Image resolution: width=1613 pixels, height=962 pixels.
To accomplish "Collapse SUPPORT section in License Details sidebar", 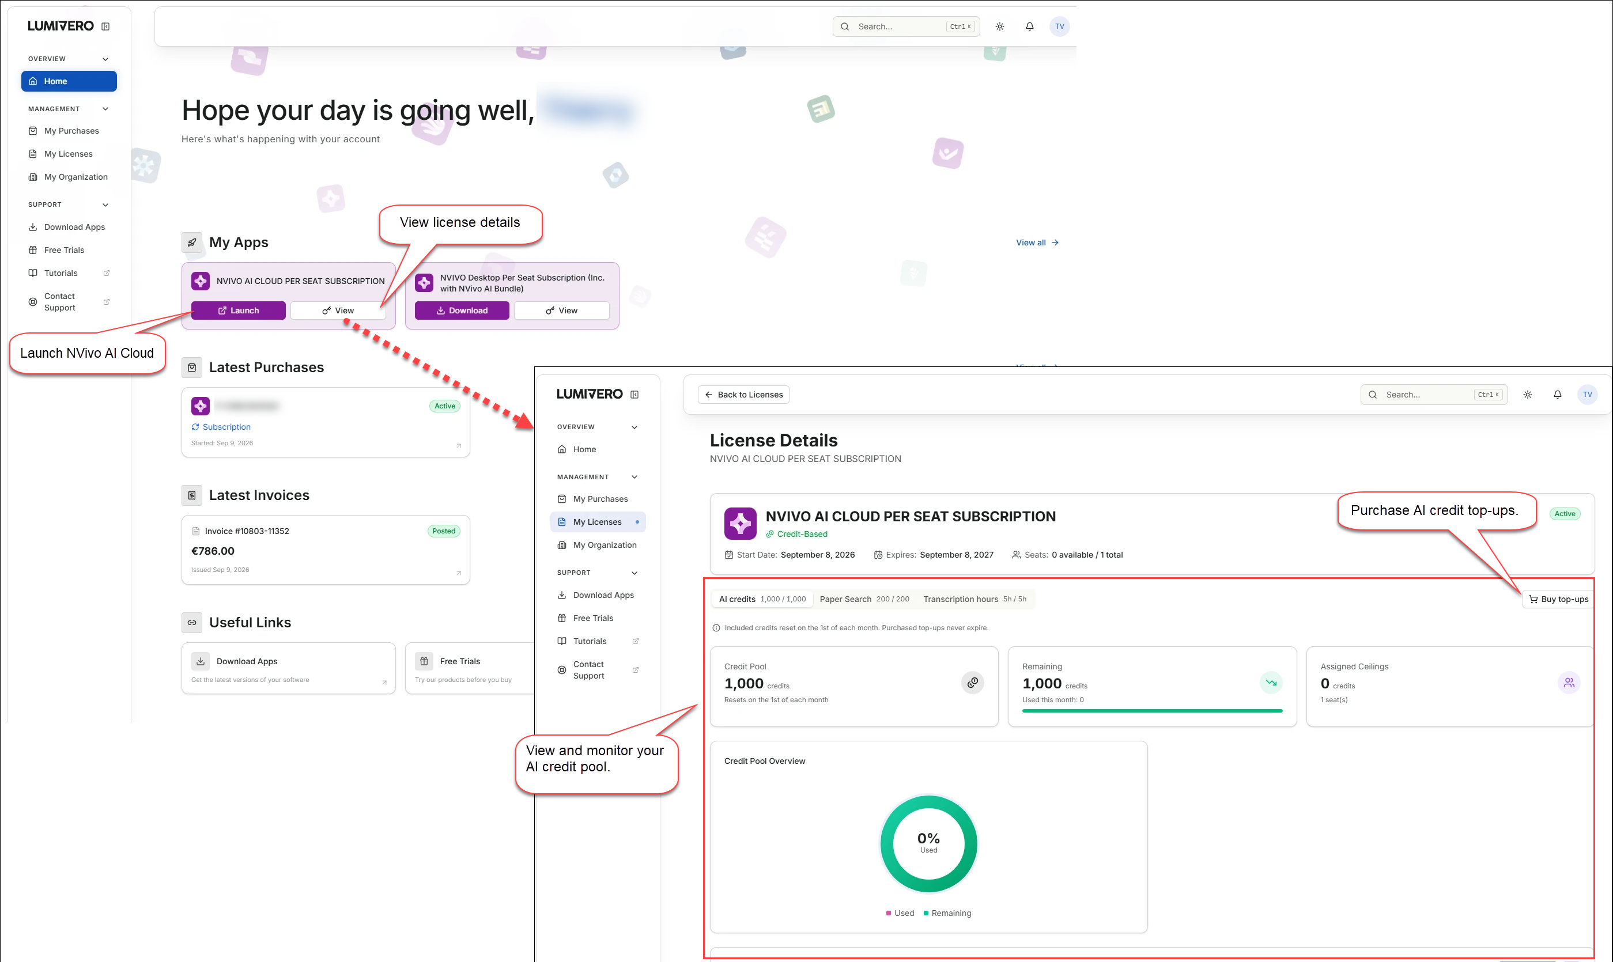I will click(x=634, y=573).
